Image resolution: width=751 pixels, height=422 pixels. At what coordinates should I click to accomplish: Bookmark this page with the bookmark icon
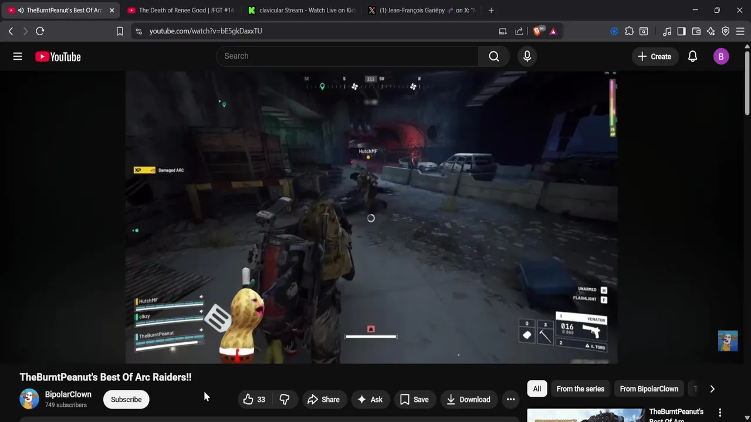click(120, 31)
